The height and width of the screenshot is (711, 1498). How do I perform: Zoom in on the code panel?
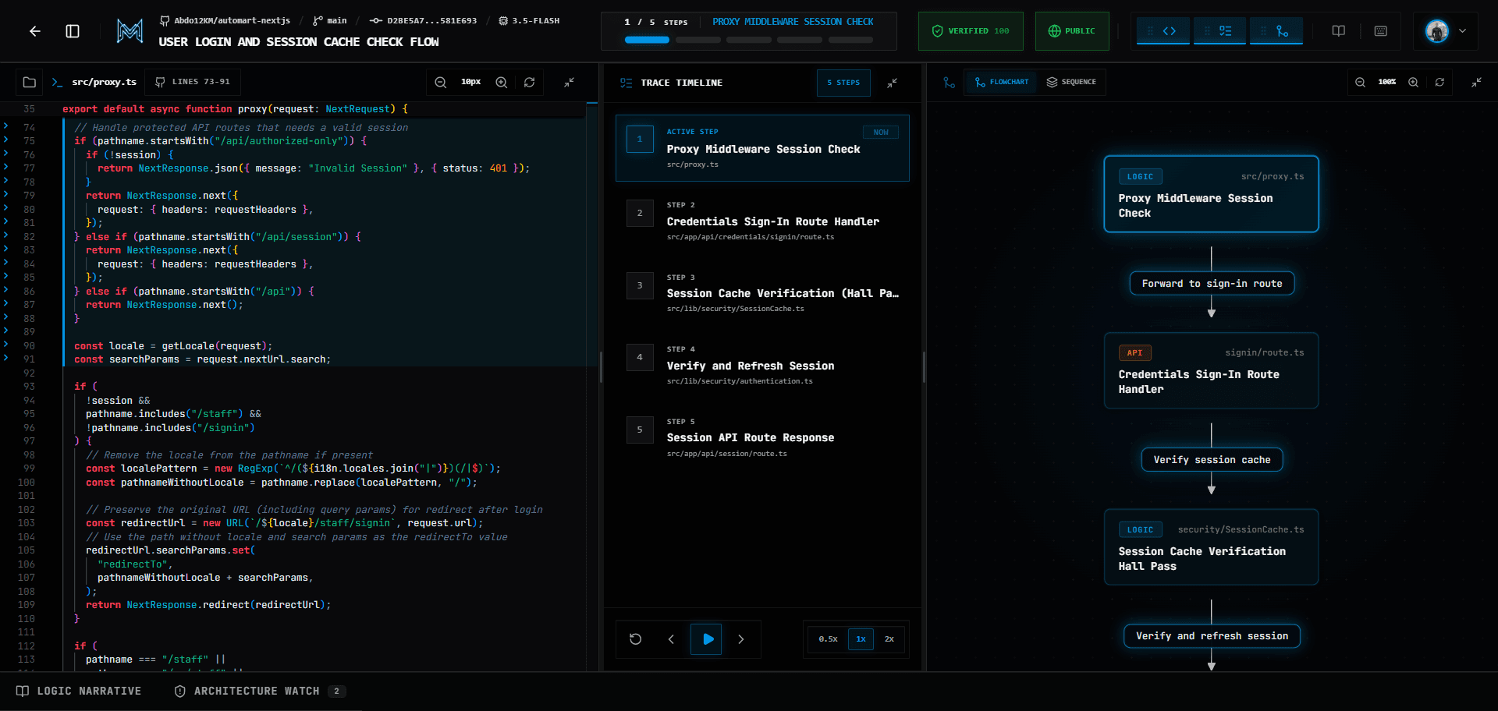pos(502,82)
